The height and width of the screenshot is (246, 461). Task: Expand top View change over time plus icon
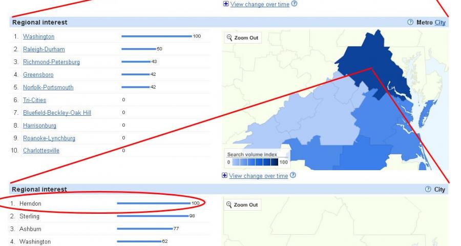tap(226, 4)
